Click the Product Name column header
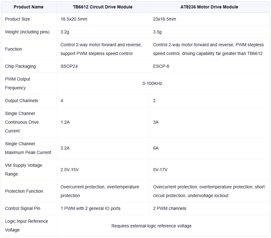This screenshot has height=238, width=271. pyautogui.click(x=28, y=7)
